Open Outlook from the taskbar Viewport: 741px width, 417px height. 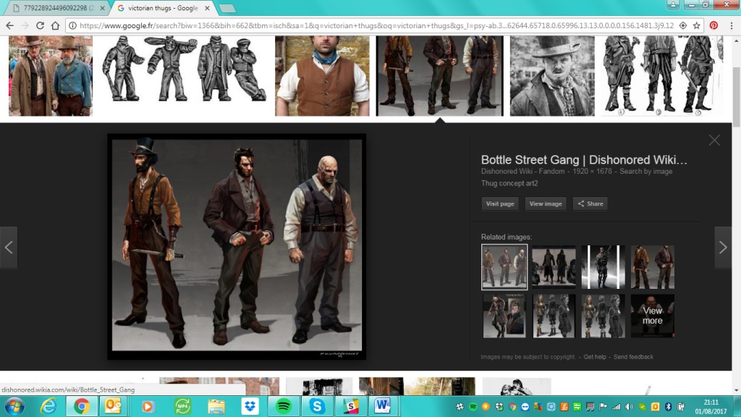click(x=113, y=406)
